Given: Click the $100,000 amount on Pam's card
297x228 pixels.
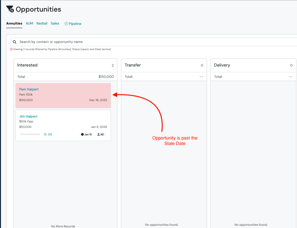Looking at the screenshot, I should click(x=26, y=100).
